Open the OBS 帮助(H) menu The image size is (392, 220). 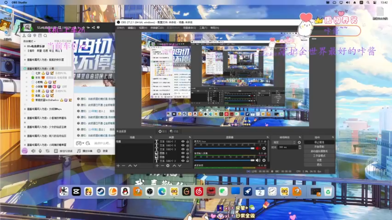click(215, 28)
